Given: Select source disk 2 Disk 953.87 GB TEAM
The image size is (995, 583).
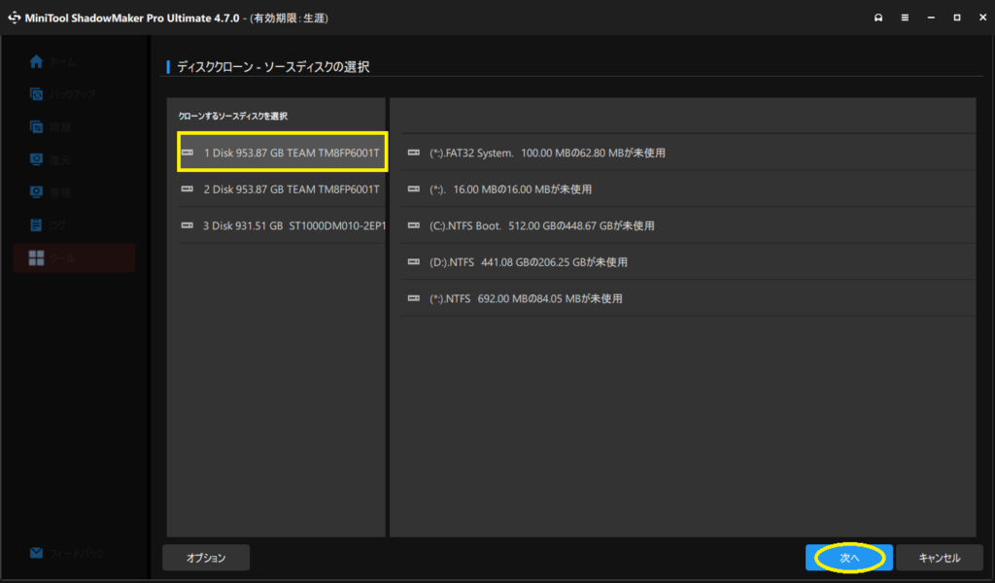Looking at the screenshot, I should [283, 189].
